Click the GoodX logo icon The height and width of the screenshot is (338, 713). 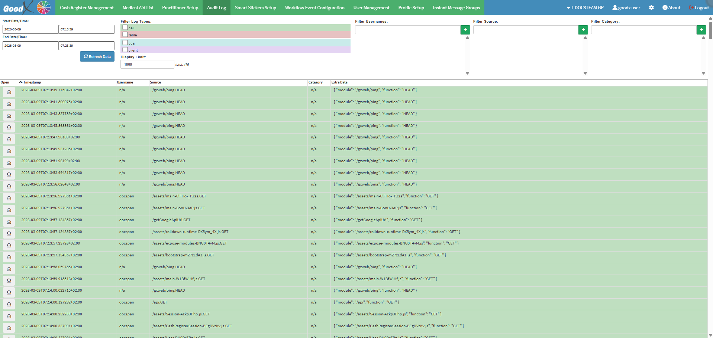[x=26, y=7]
